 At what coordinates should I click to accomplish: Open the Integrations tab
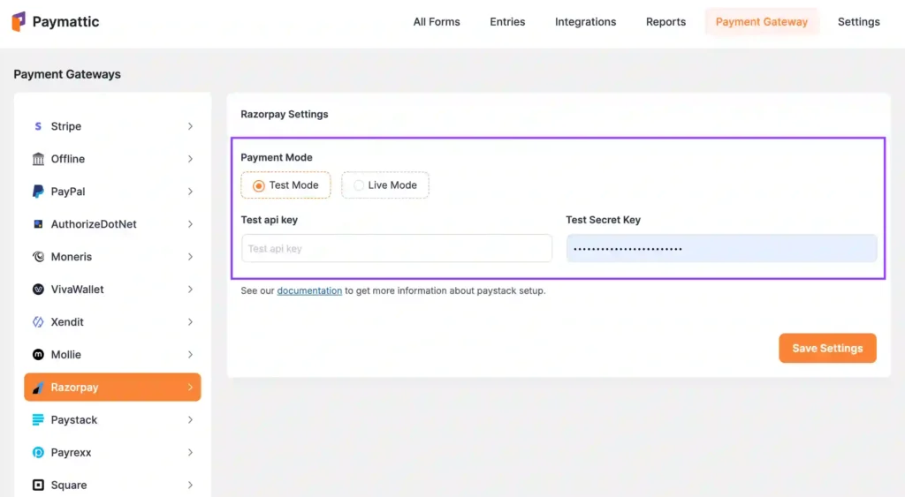(x=585, y=22)
